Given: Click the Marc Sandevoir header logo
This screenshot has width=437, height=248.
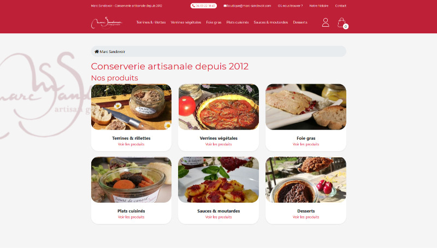Looking at the screenshot, I should [x=107, y=22].
